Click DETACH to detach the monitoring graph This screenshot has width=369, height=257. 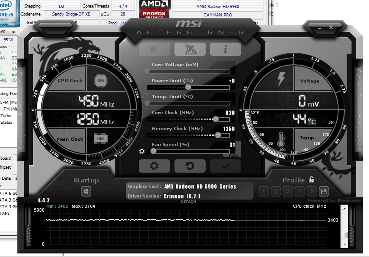[188, 202]
